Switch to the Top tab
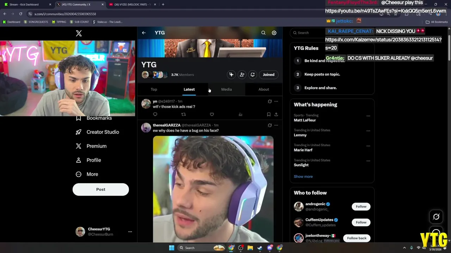 click(154, 89)
